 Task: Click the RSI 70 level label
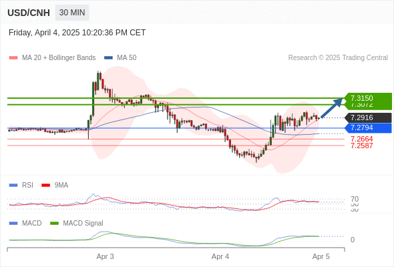355,199
